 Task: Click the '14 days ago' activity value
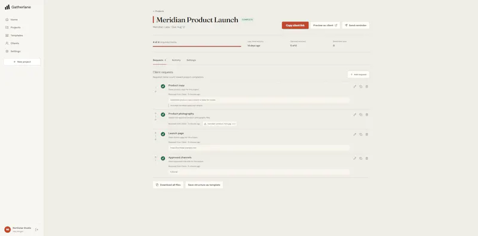pyautogui.click(x=253, y=46)
